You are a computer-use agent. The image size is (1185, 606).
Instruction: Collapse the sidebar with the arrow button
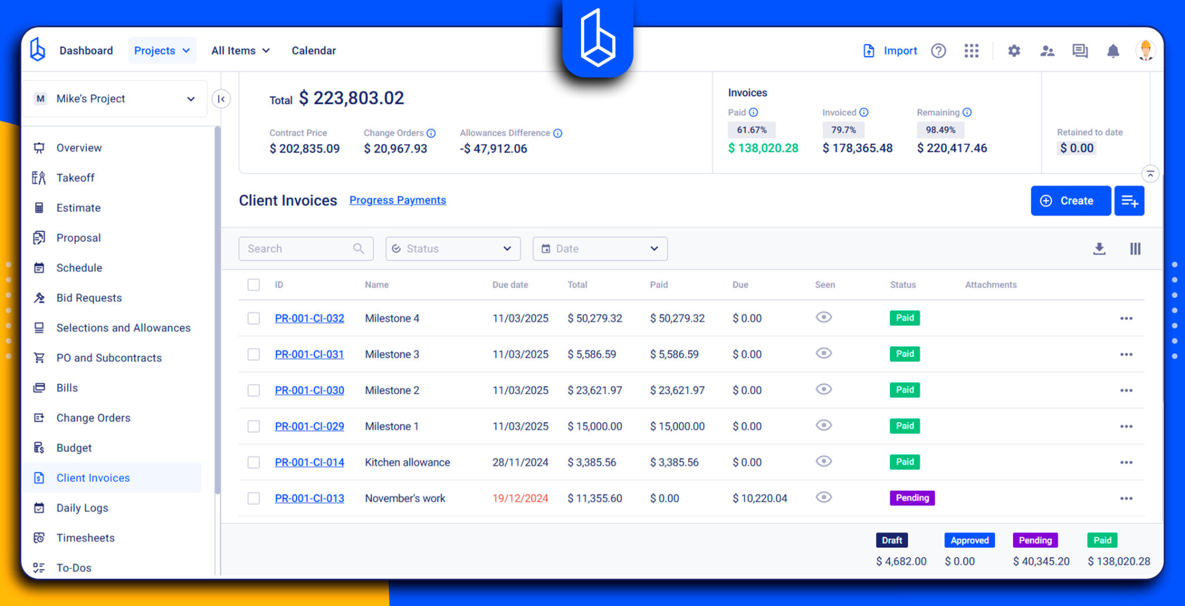pyautogui.click(x=221, y=99)
